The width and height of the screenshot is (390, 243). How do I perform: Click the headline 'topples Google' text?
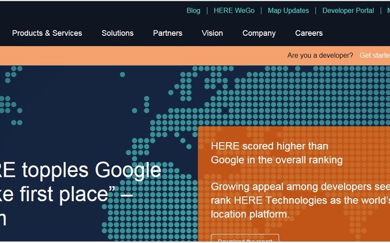pyautogui.click(x=91, y=171)
